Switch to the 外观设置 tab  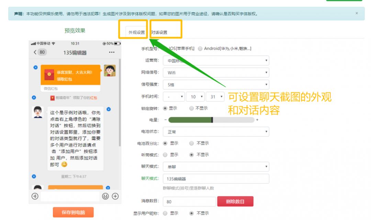coord(136,32)
